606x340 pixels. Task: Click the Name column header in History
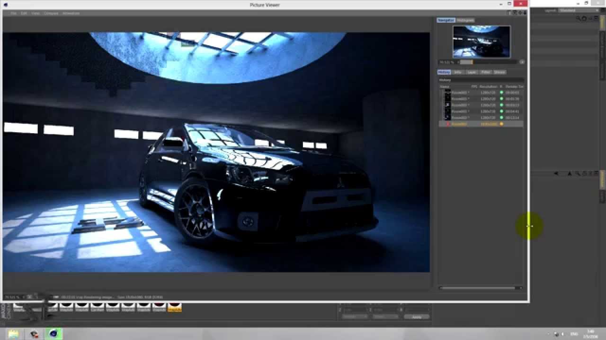coord(445,86)
